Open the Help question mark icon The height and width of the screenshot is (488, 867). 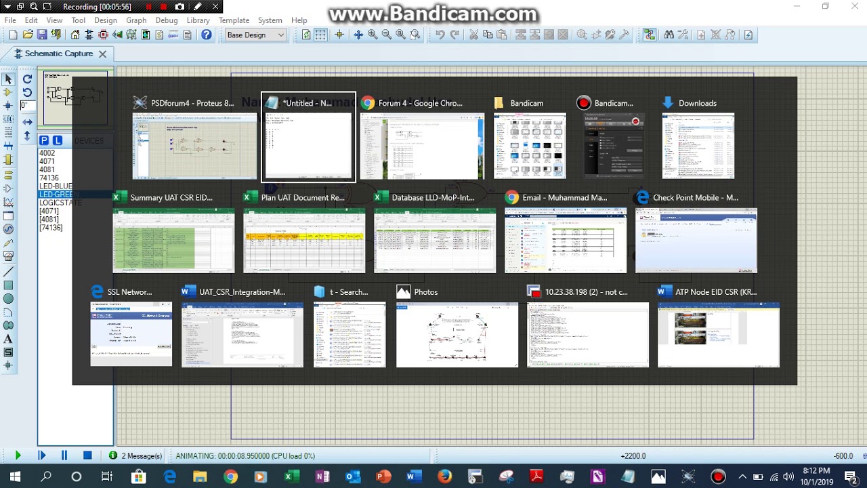click(x=207, y=35)
